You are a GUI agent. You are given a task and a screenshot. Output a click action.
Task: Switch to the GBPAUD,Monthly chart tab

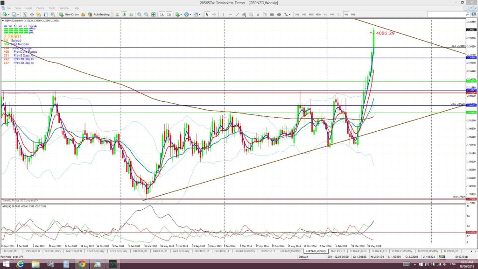pos(245,251)
